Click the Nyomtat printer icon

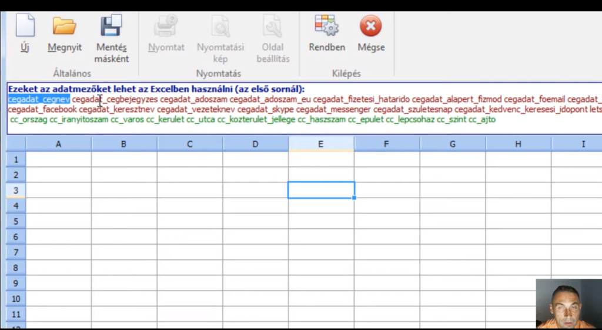(x=166, y=25)
